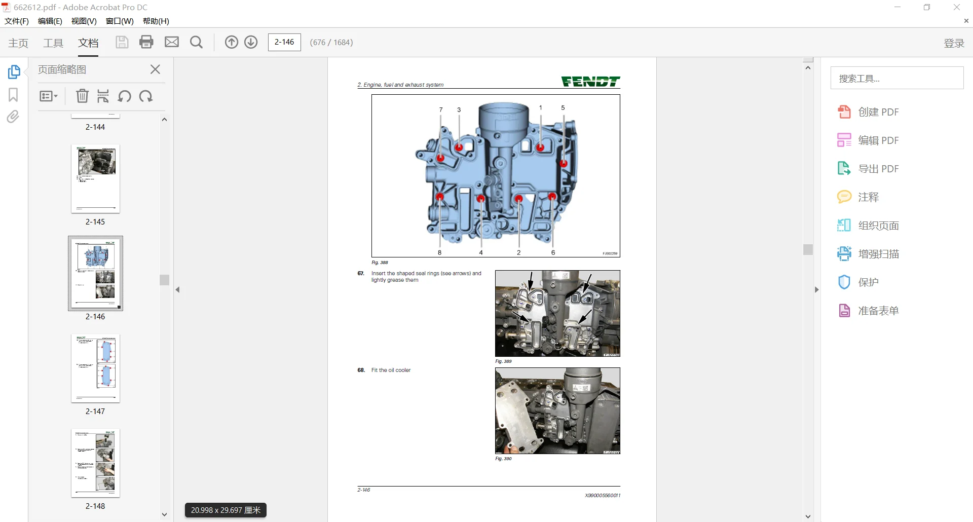The image size is (973, 522).
Task: Go to the next page with the down arrow
Action: 251,42
